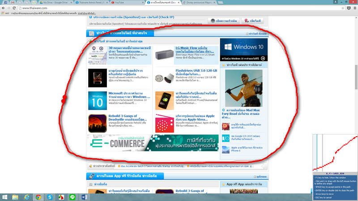358x201 pixels.
Task: Switch to the Gmail pinned tab
Action: 13,3
